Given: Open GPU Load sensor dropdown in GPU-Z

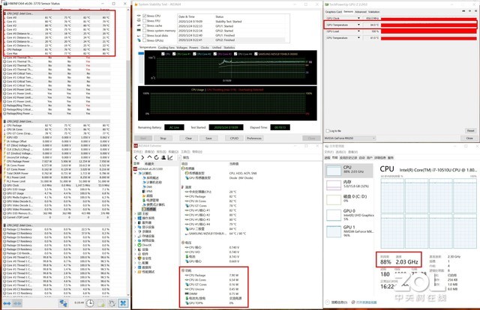Looking at the screenshot, I should tap(358, 31).
